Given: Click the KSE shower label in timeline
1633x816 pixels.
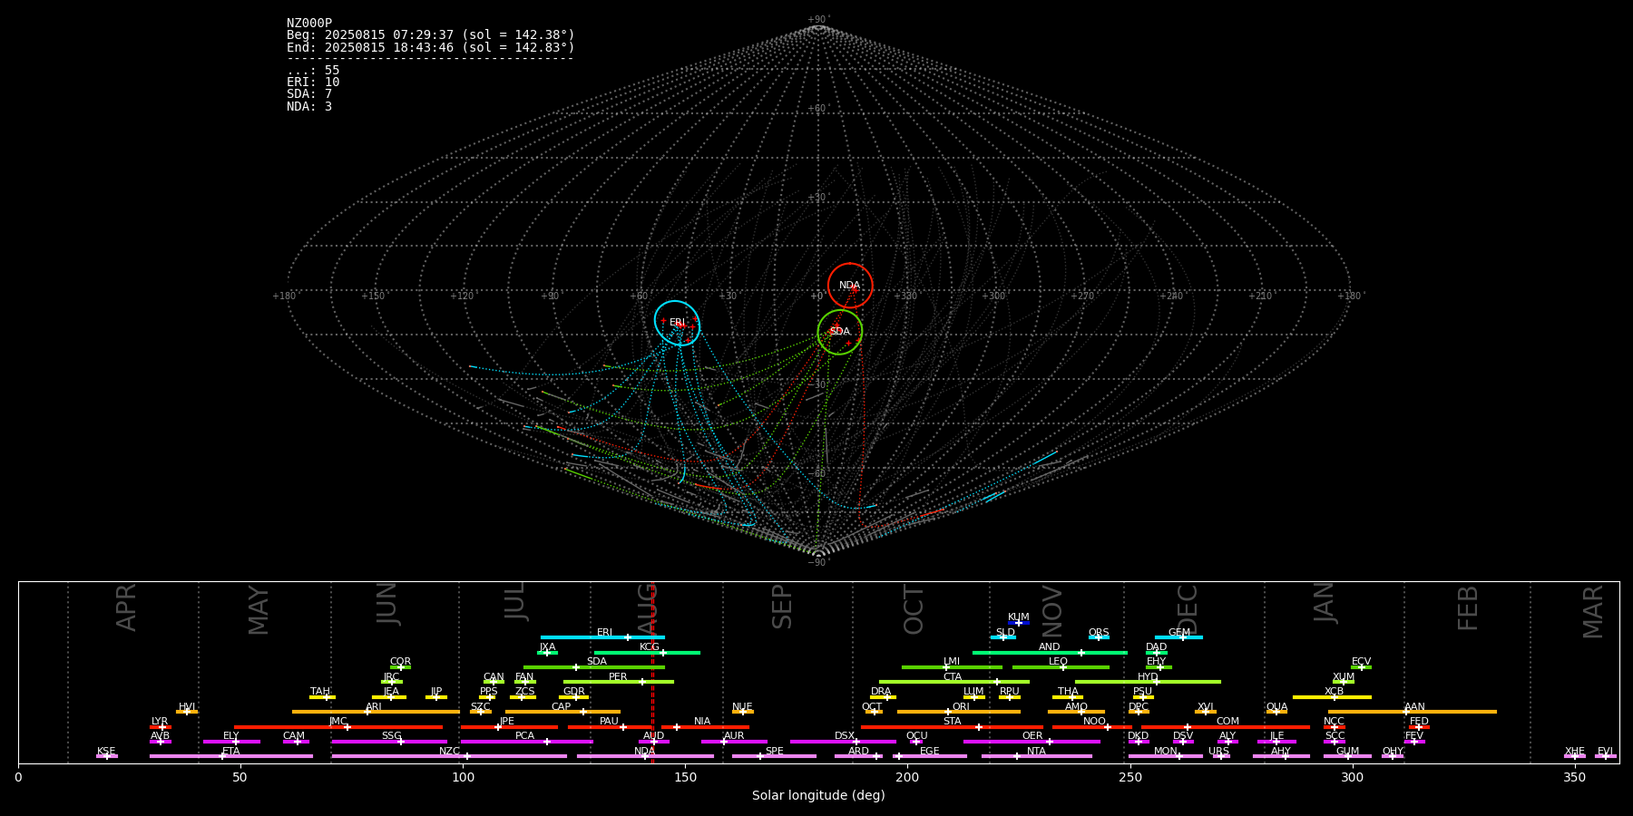Looking at the screenshot, I should click(106, 751).
